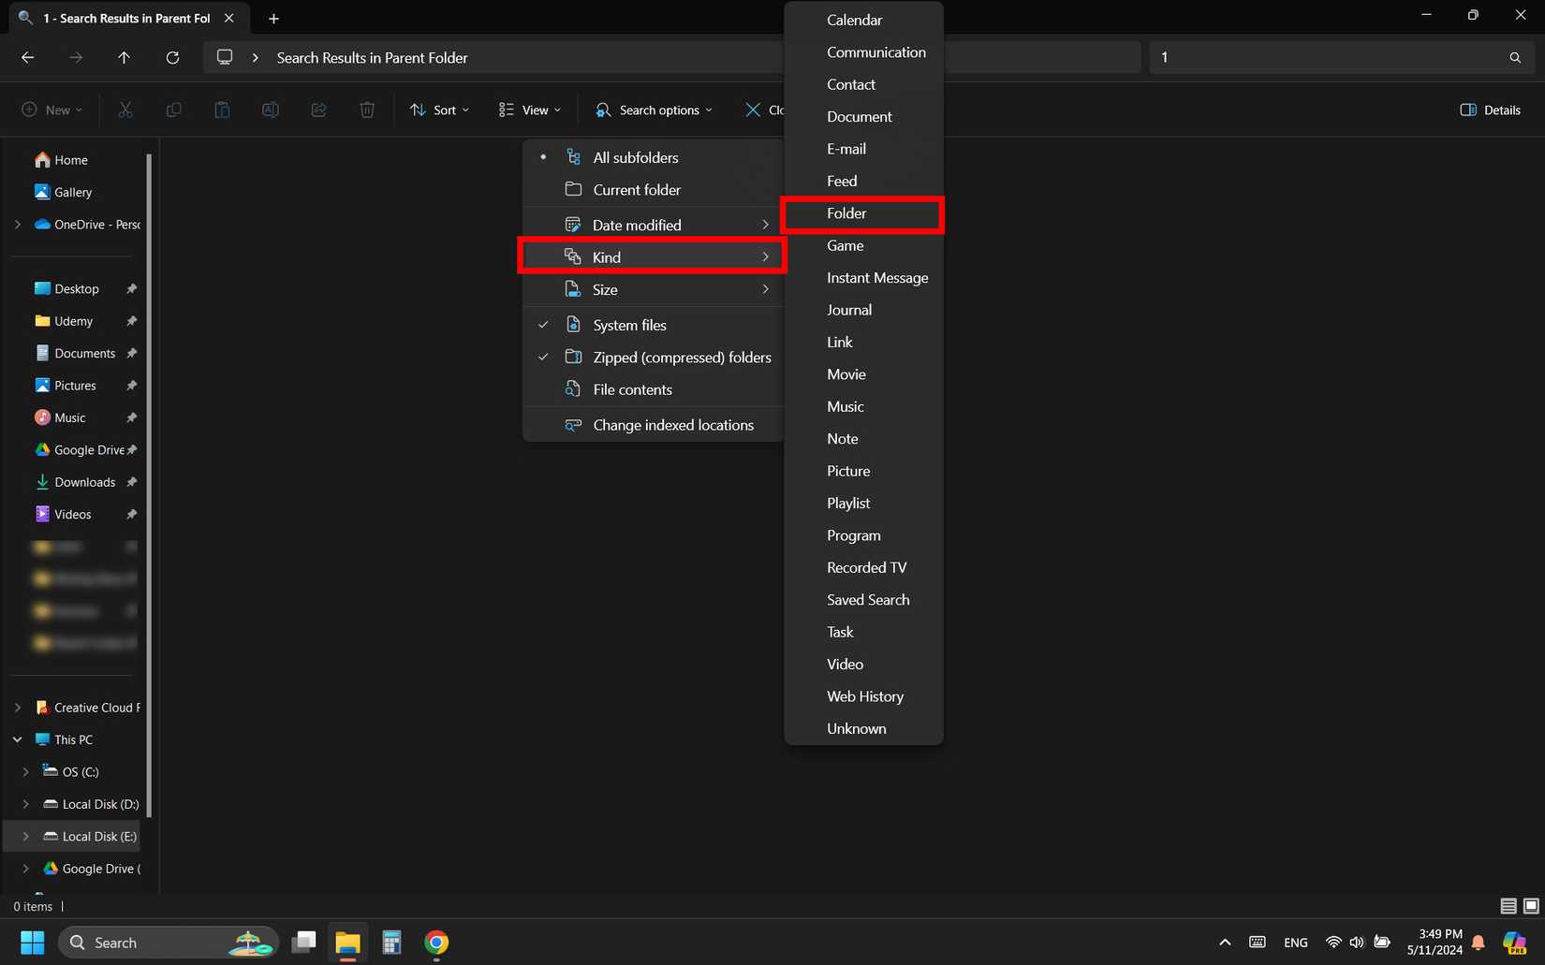Open the Date modified submenu

[x=637, y=225]
